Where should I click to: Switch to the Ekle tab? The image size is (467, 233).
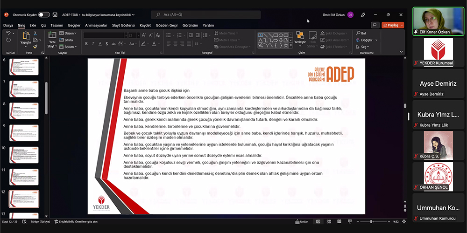click(x=33, y=25)
